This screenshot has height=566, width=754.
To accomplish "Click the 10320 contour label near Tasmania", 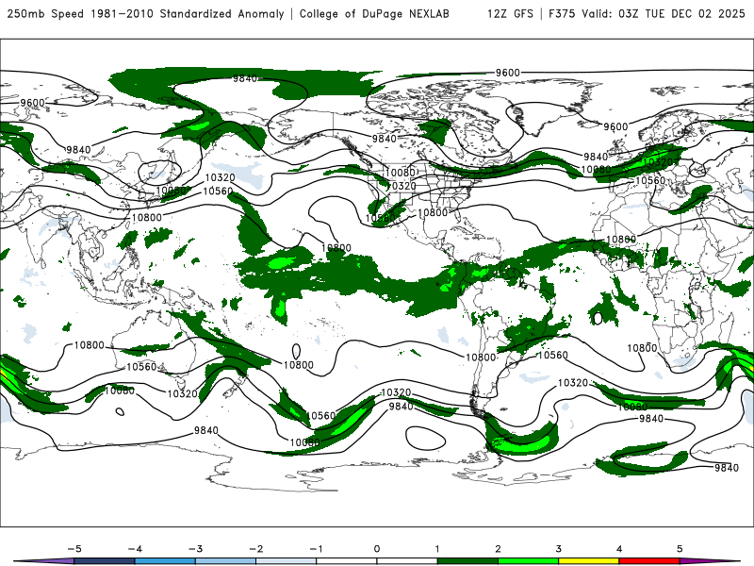I will 182,393.
